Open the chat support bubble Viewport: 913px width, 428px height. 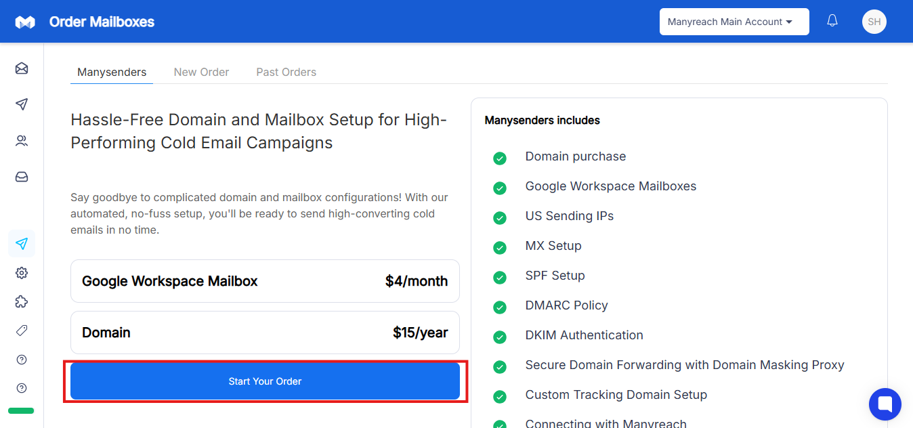pos(885,404)
